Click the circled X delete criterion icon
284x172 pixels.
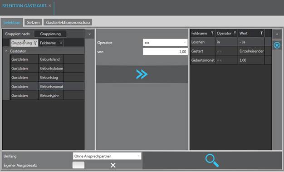(x=277, y=45)
